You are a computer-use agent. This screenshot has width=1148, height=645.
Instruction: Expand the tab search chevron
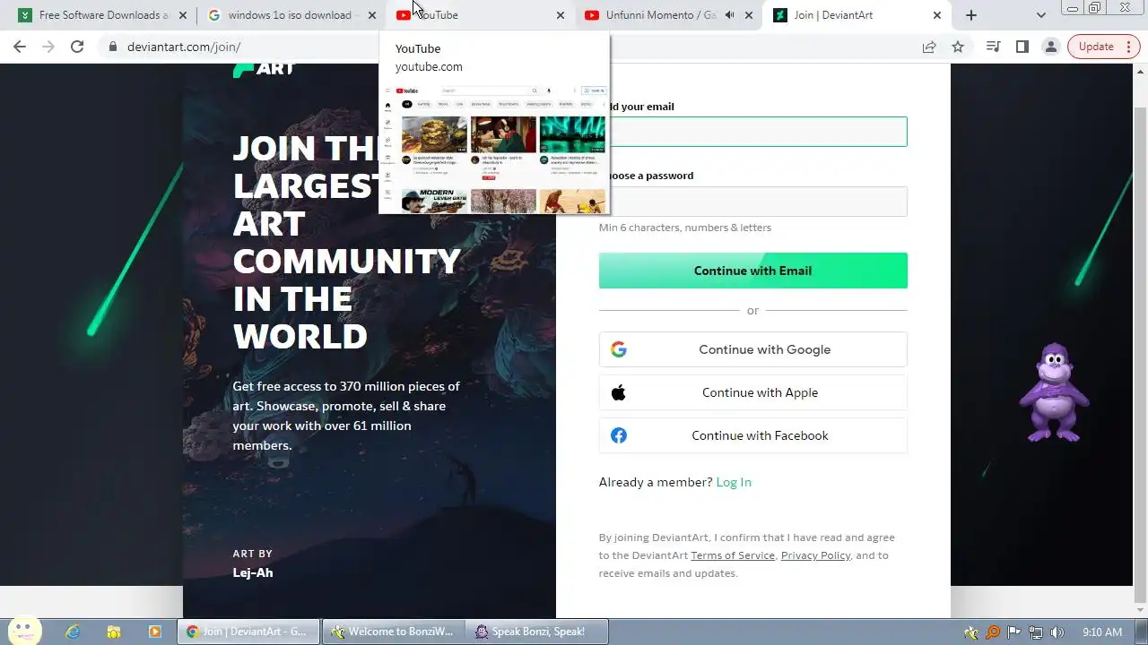point(1040,15)
